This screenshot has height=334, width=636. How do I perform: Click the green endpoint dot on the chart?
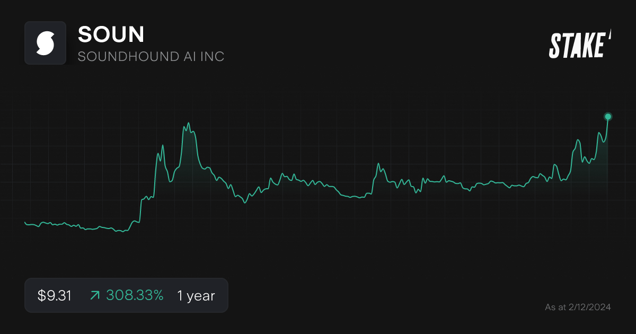tap(607, 116)
